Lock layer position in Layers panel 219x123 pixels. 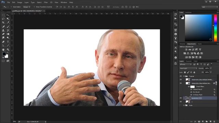(x=191, y=72)
